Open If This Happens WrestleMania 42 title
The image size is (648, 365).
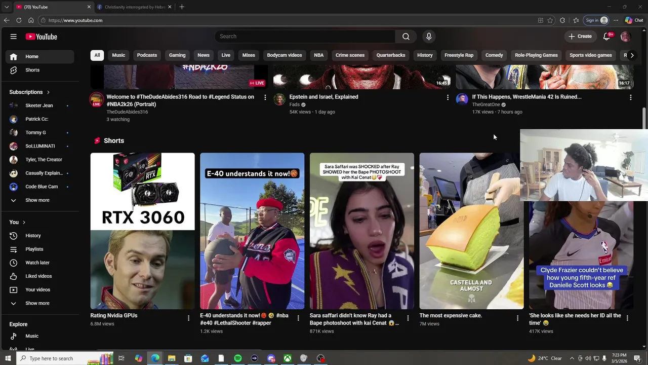pos(526,97)
